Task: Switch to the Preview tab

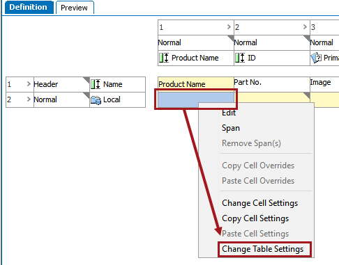Action: click(75, 8)
